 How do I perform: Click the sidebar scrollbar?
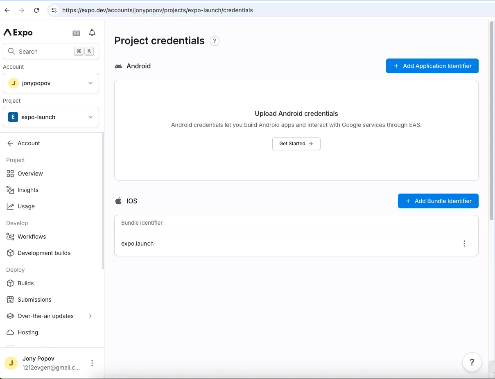pyautogui.click(x=103, y=201)
